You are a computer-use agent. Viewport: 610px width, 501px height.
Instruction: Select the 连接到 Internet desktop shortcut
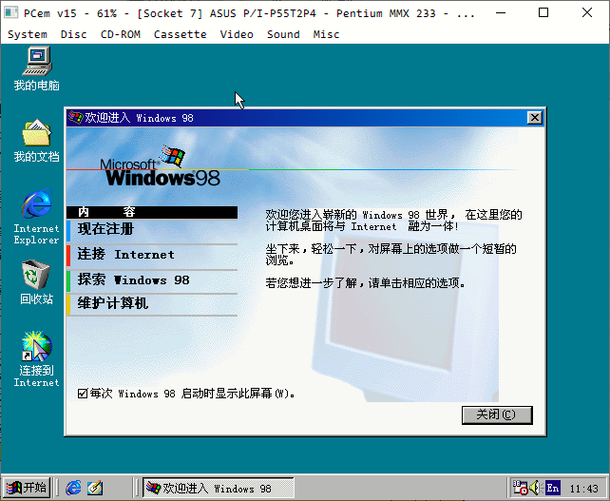(36, 359)
